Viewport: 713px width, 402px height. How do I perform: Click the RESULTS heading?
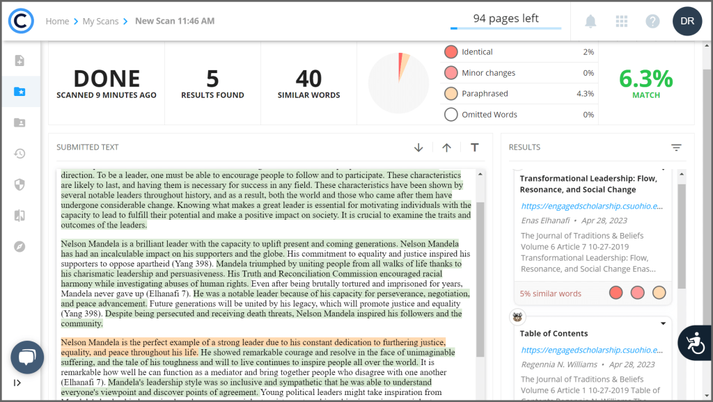[524, 147]
